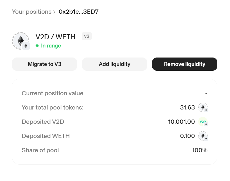Click the In range status label
The image size is (230, 181).
[x=51, y=46]
